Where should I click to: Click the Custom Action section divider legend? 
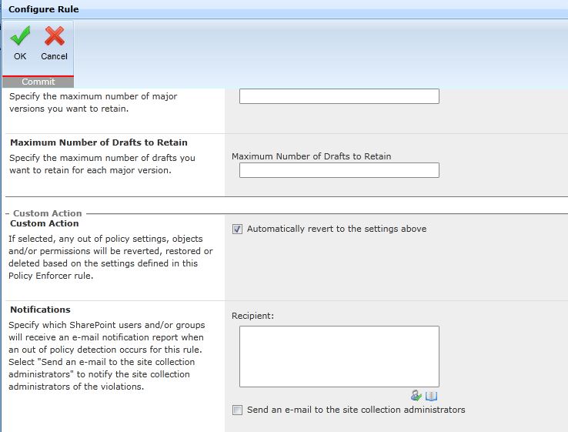click(x=47, y=213)
